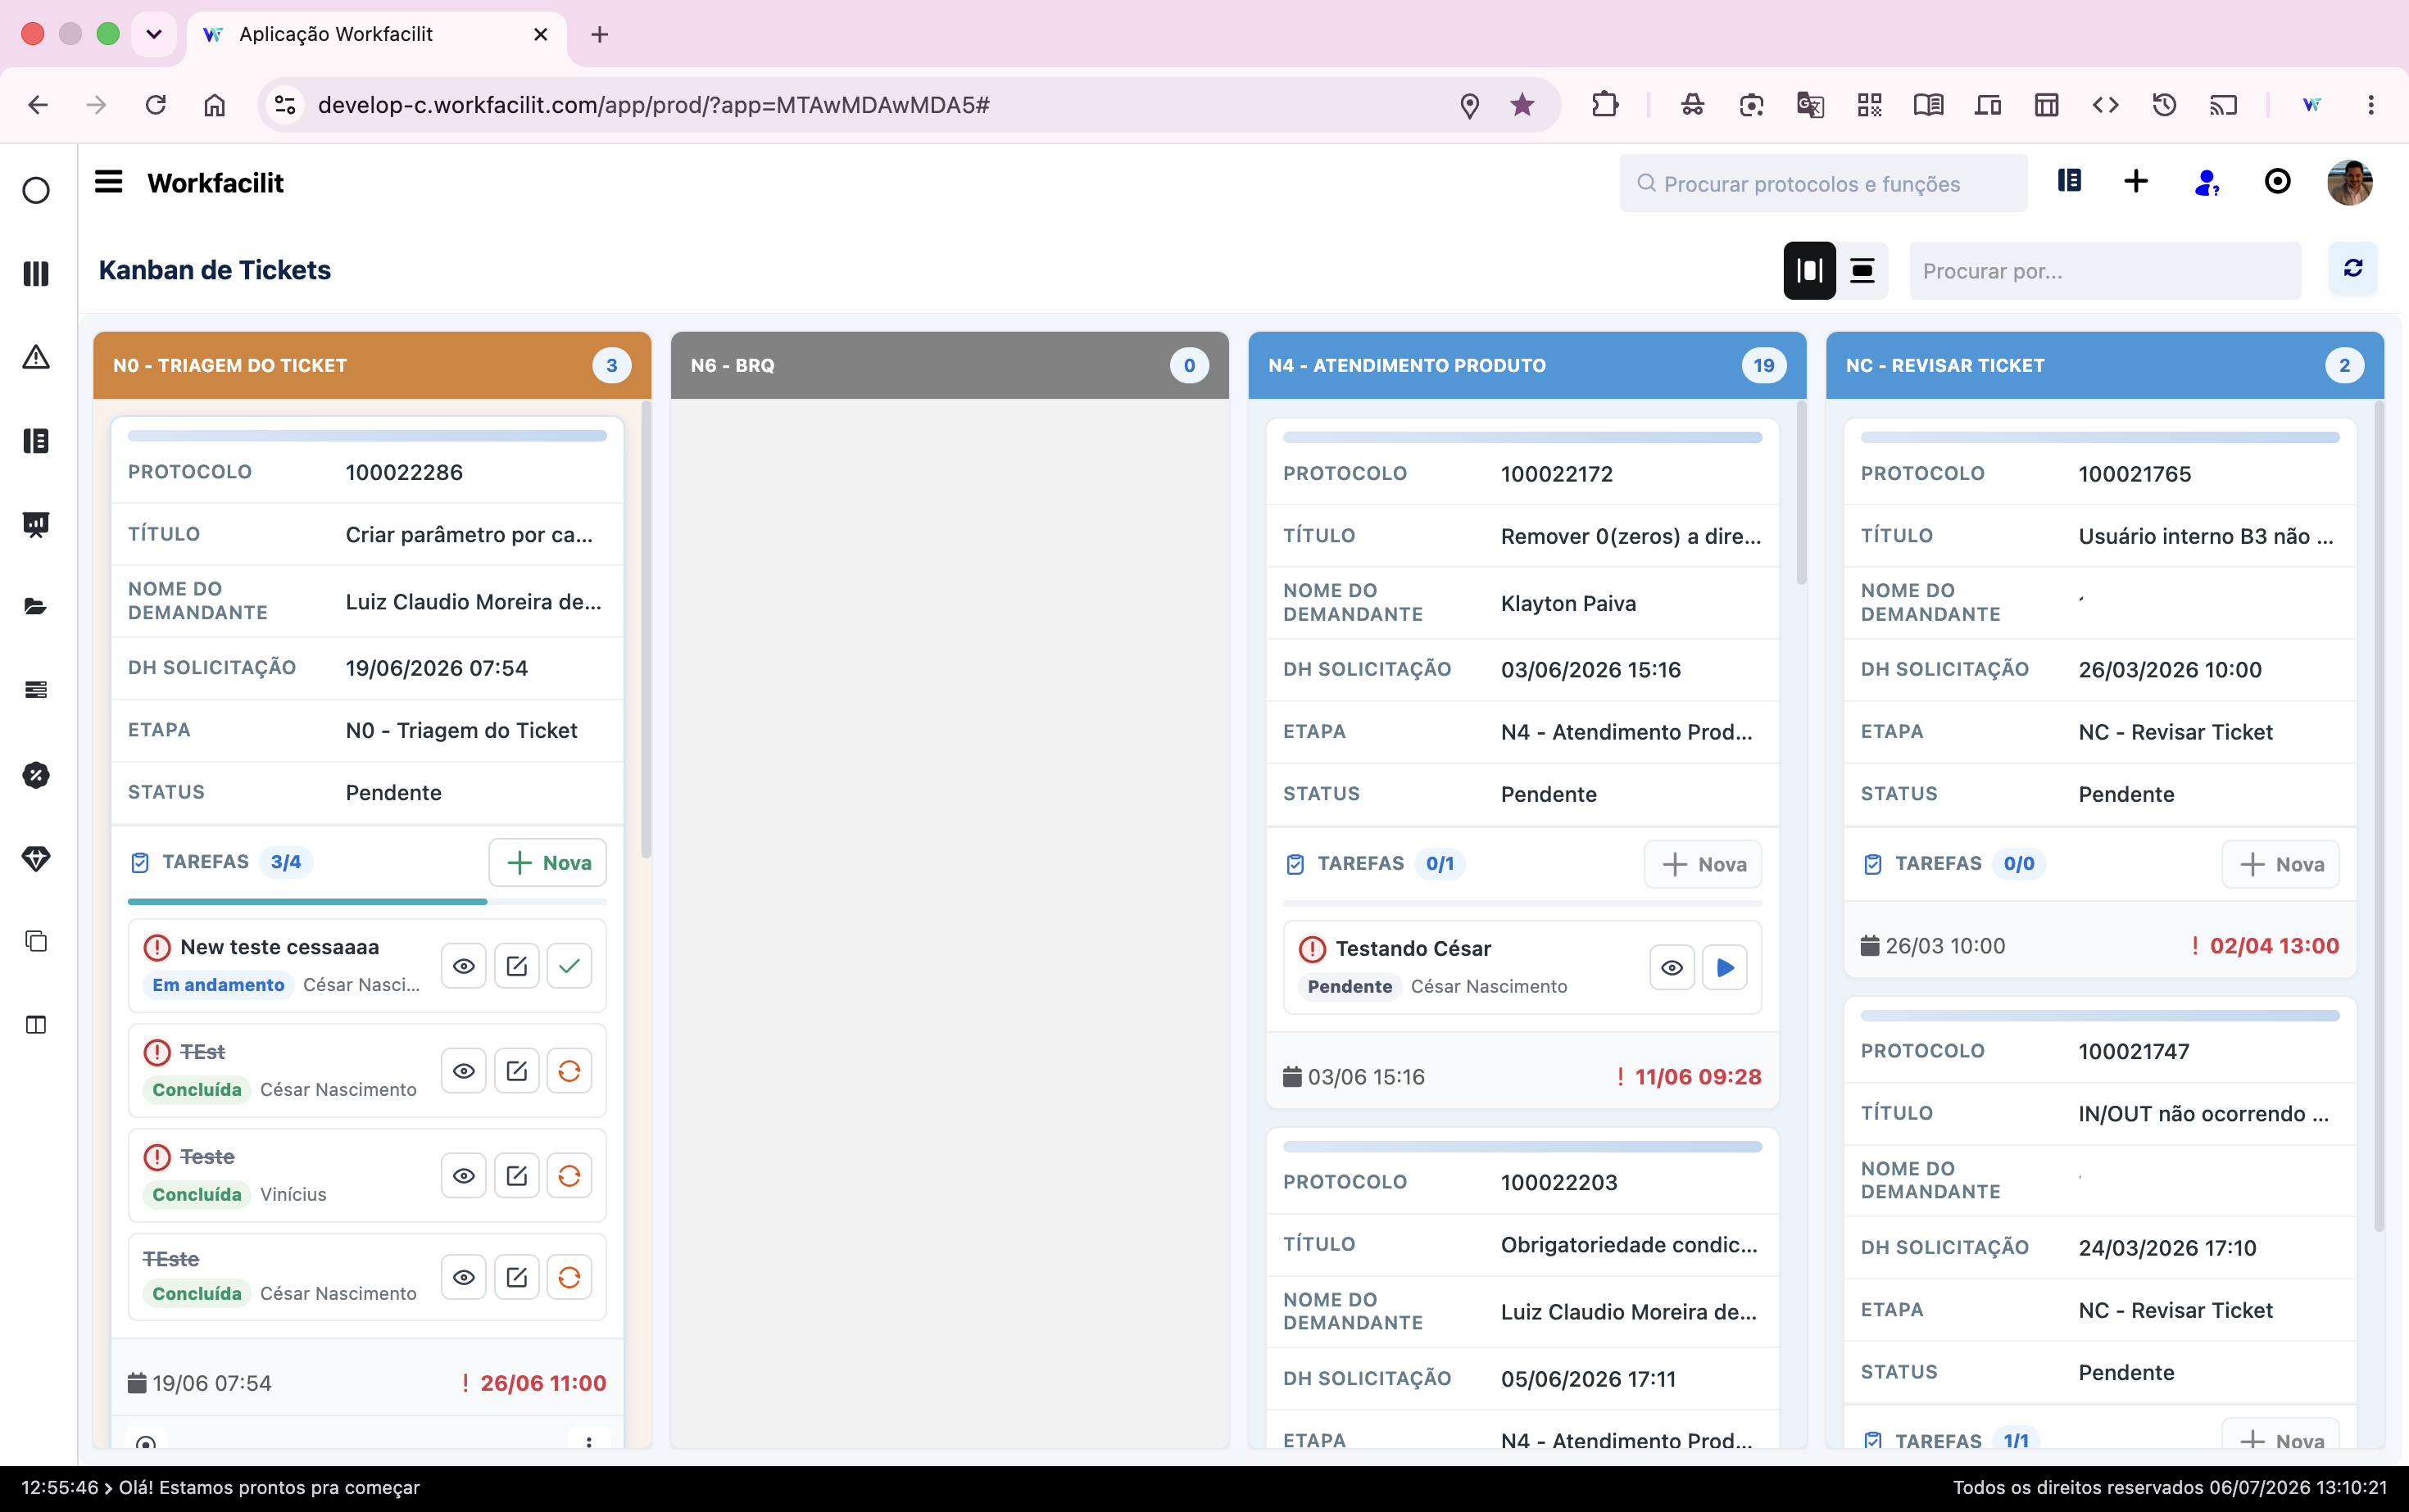Open the folder icon in the sidebar

[x=36, y=607]
